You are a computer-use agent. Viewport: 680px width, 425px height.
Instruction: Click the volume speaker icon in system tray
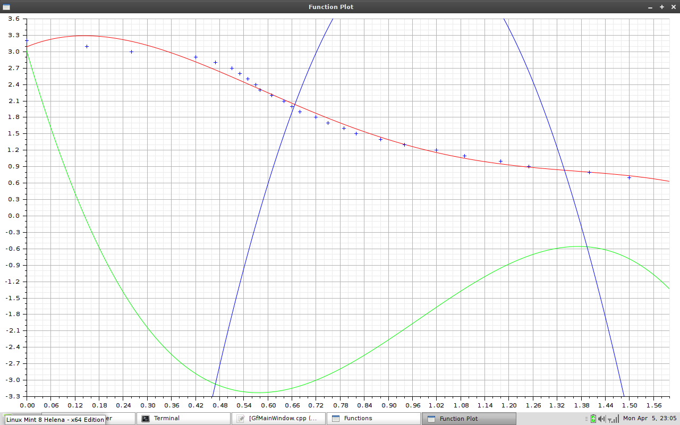click(x=601, y=419)
